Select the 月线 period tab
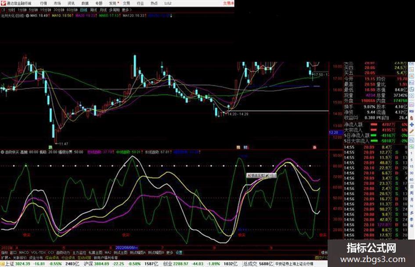 103,10
